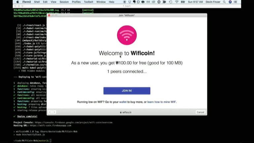Open the Shell menu
The image size is (254, 143).
tap(37, 2)
